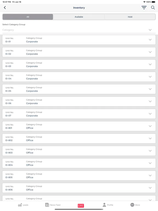
Task: Open the search magnifier icon
Action: (x=153, y=7)
